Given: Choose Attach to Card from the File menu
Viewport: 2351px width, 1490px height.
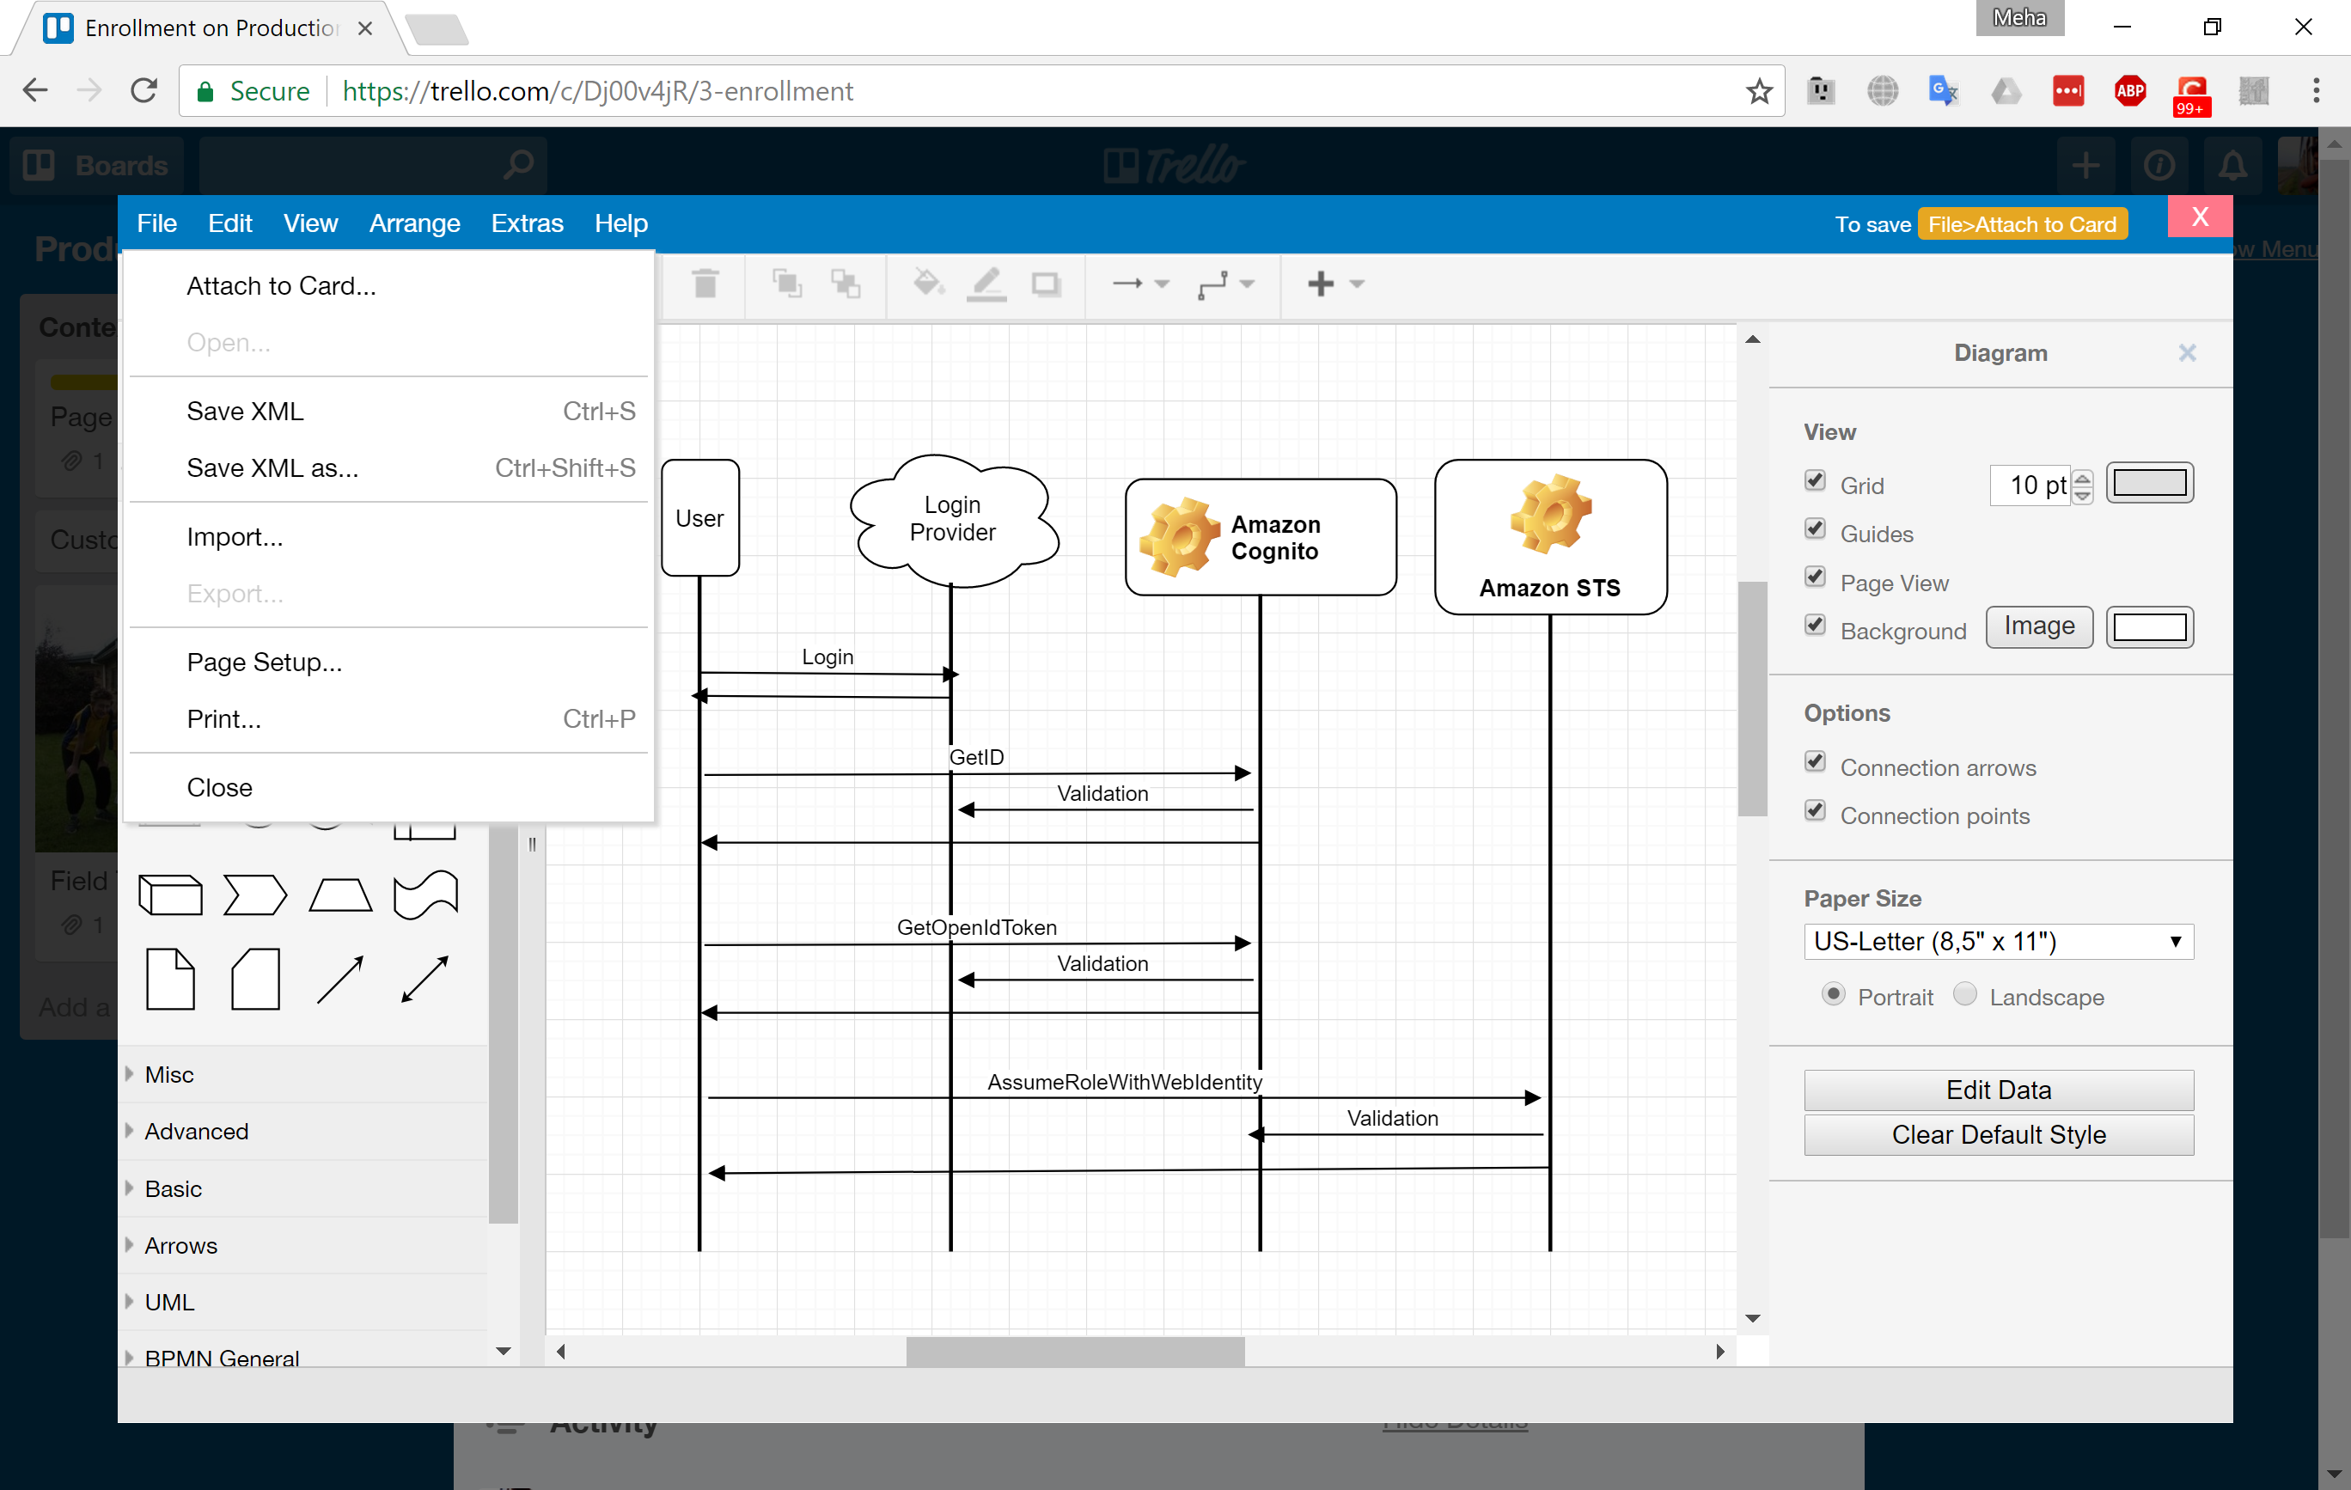Looking at the screenshot, I should point(281,286).
